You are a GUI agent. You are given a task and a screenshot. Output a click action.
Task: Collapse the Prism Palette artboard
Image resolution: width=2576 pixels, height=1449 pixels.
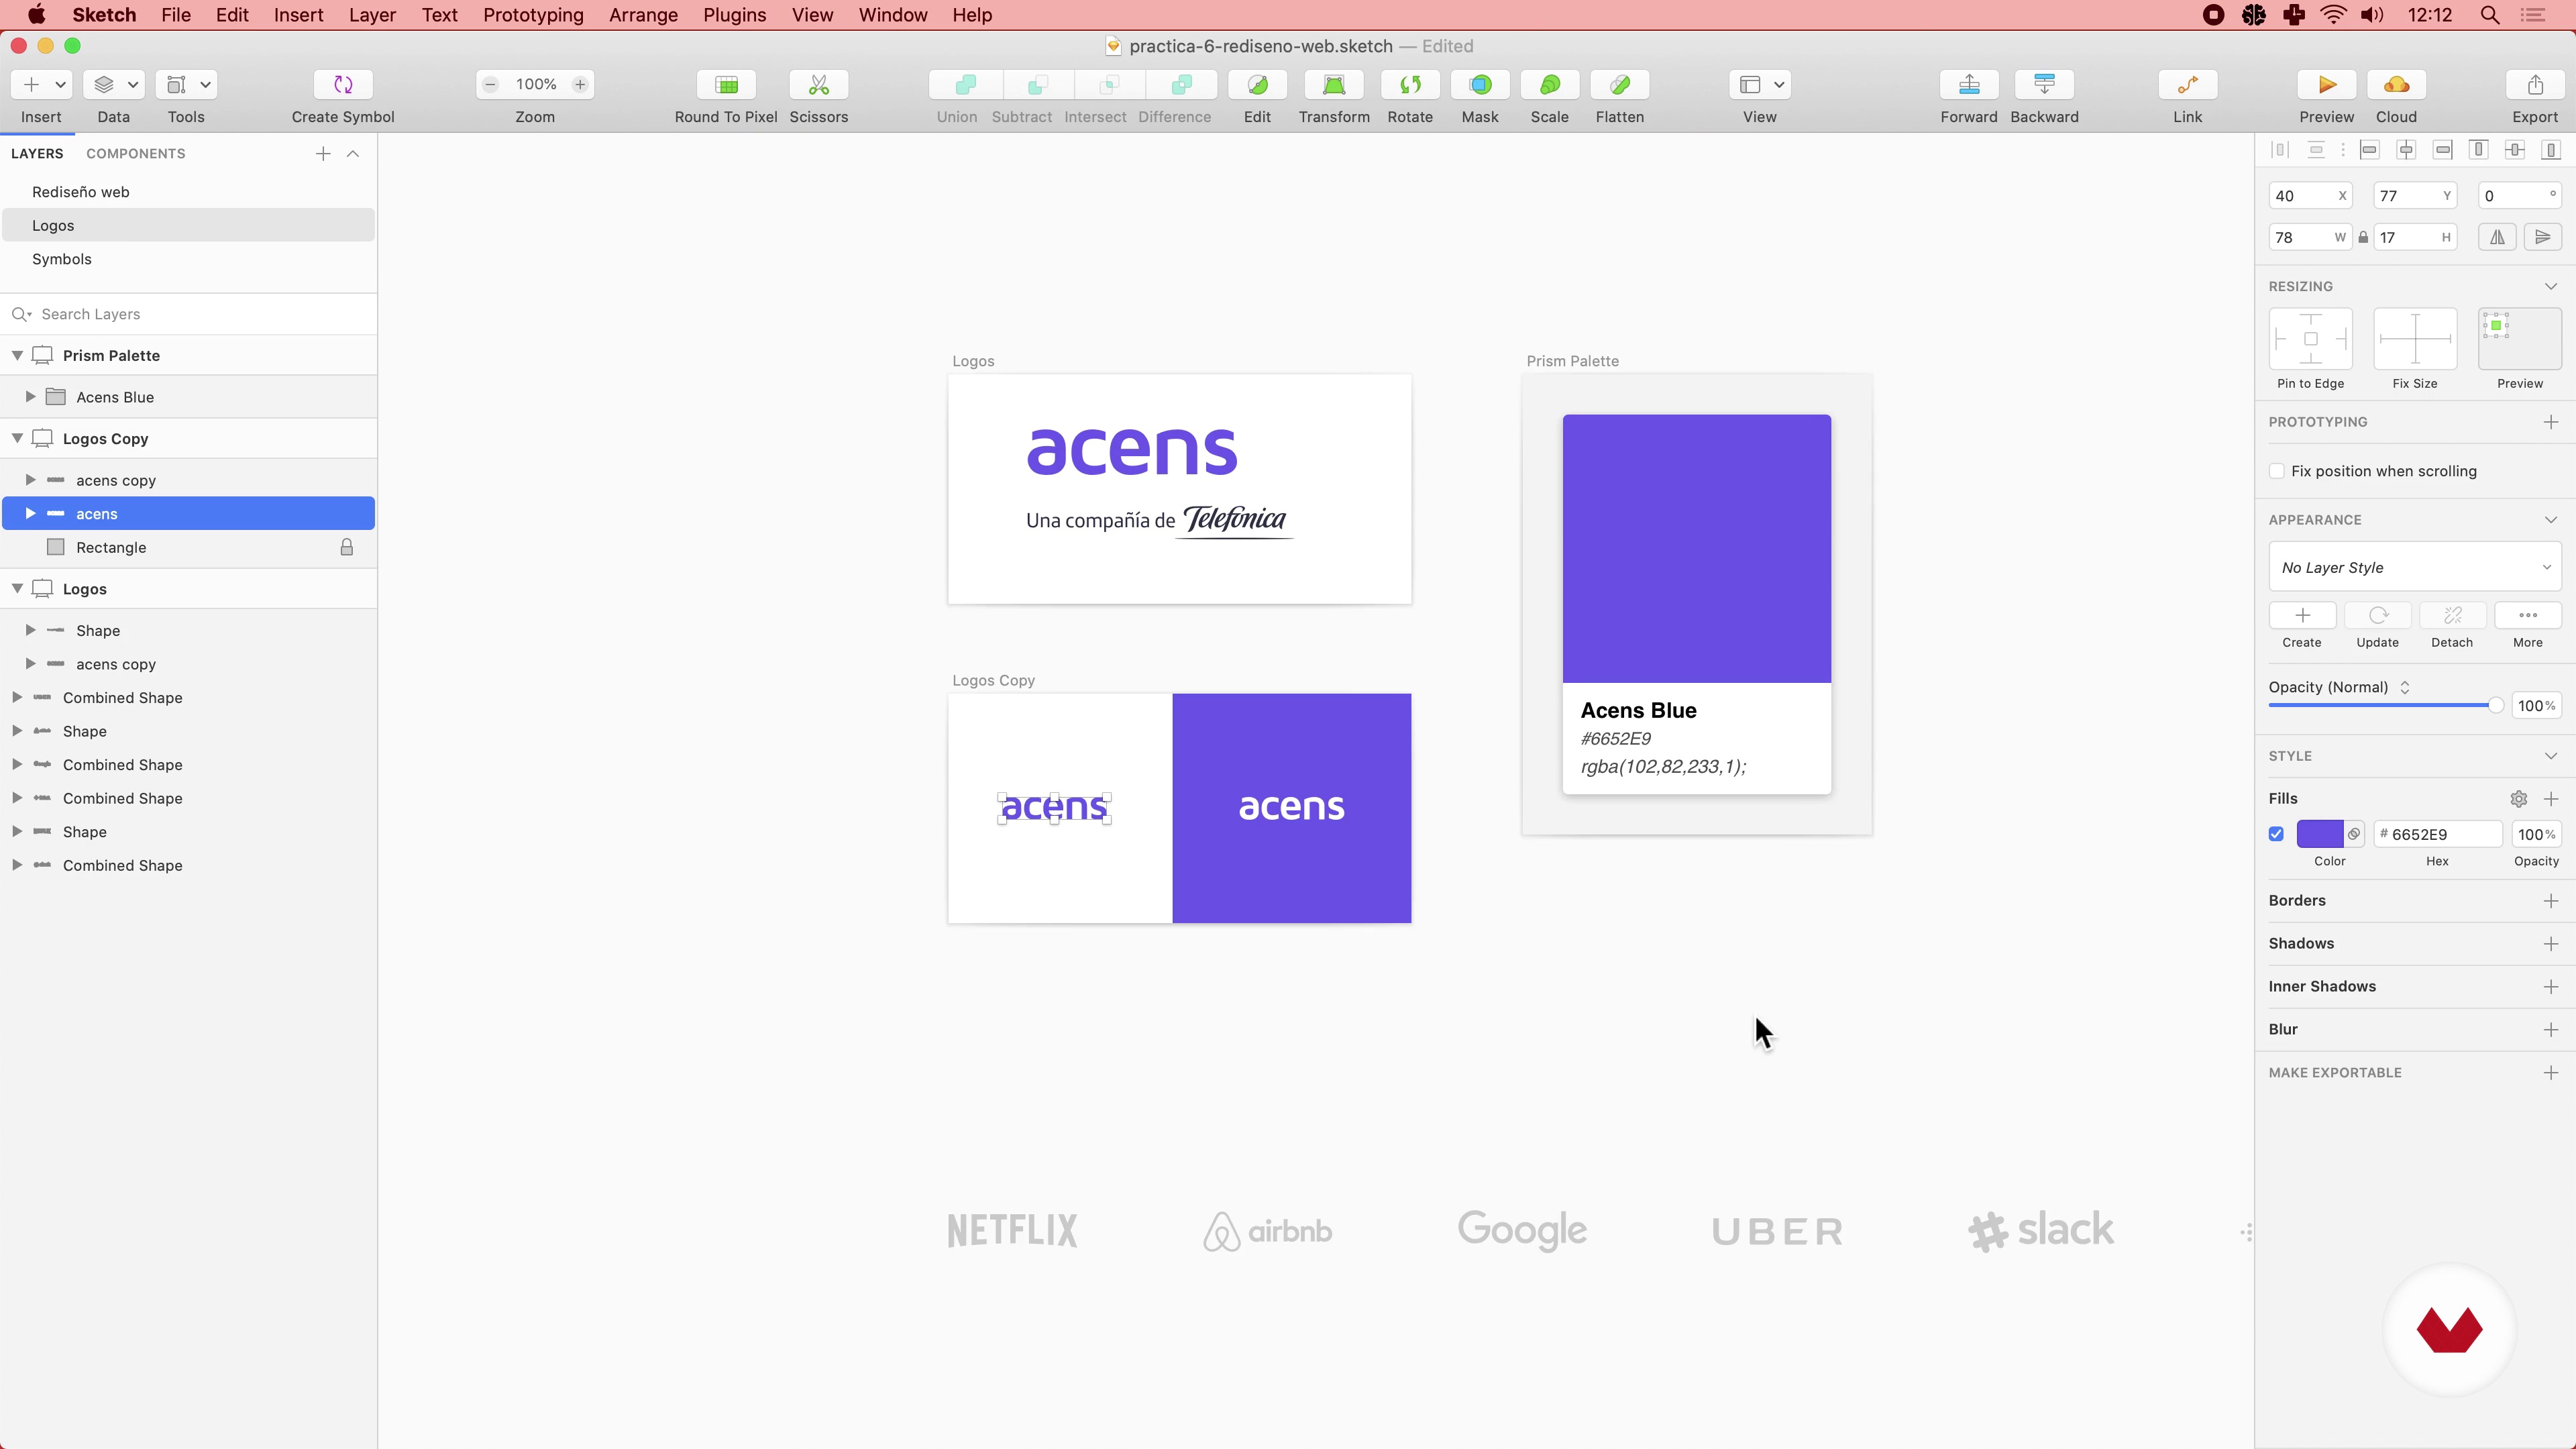coord(17,355)
